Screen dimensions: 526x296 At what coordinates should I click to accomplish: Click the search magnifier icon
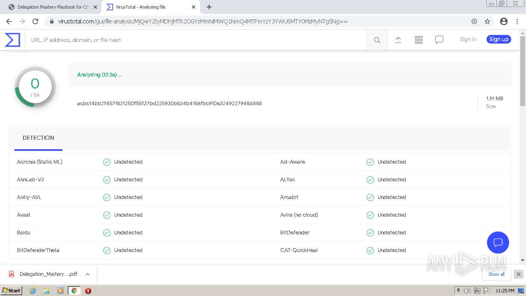point(377,40)
